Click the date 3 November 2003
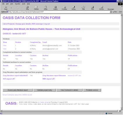The image size is (123, 115). coord(74,49)
